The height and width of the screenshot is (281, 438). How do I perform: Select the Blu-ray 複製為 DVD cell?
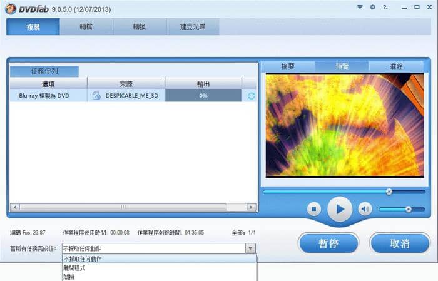coord(48,96)
